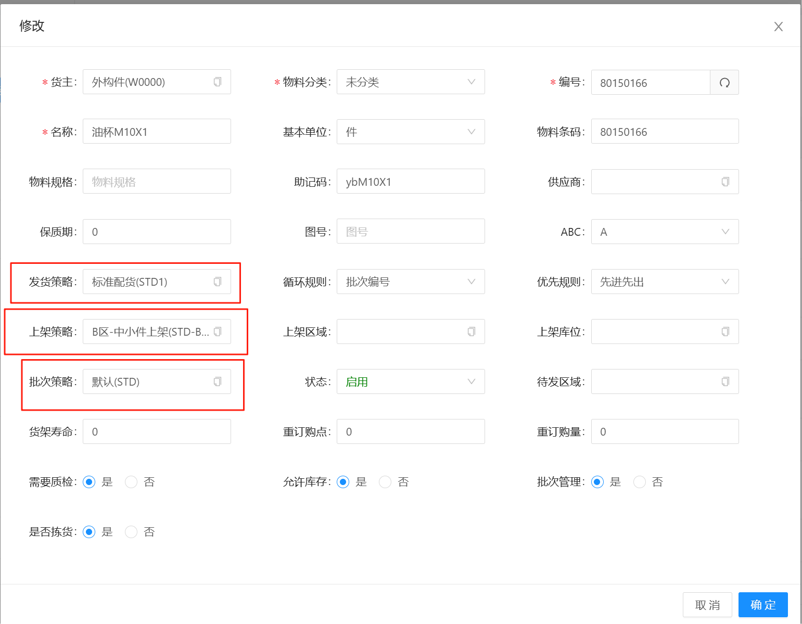
Task: Expand the 优先规则 dropdown
Action: 665,282
